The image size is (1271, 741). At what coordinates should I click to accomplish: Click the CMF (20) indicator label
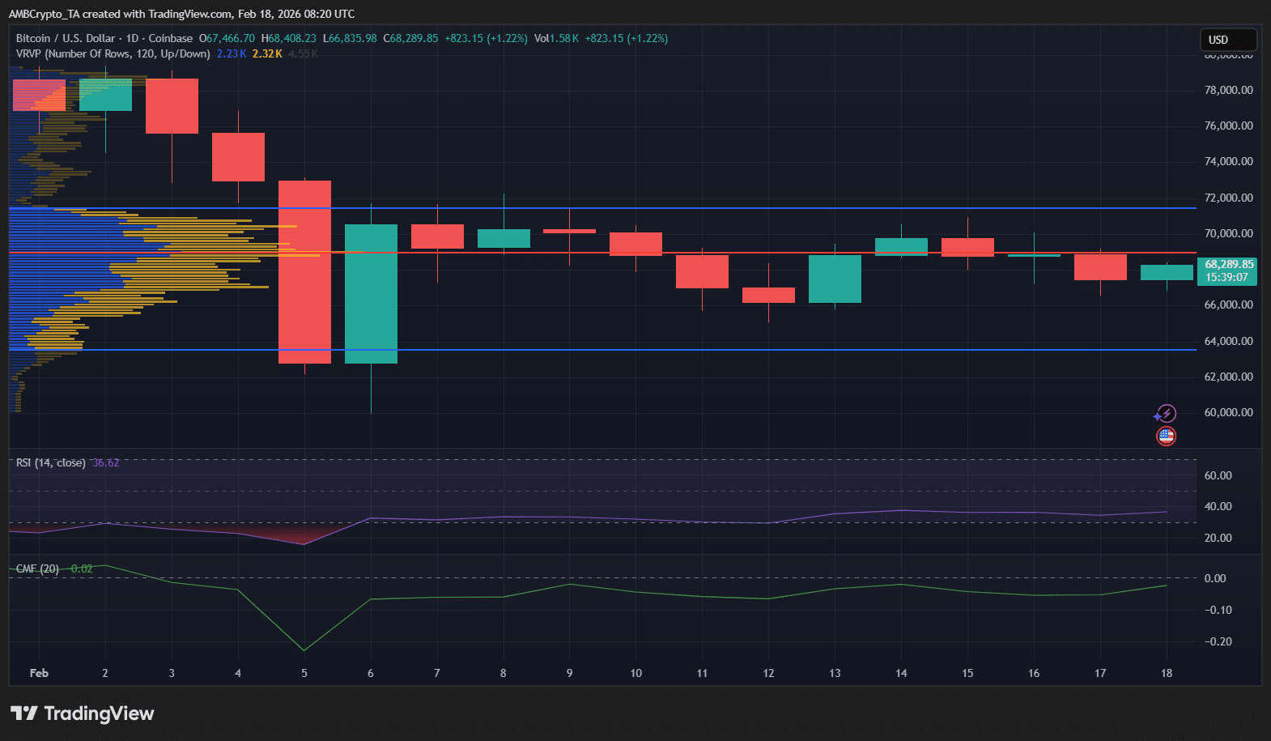[x=37, y=569]
